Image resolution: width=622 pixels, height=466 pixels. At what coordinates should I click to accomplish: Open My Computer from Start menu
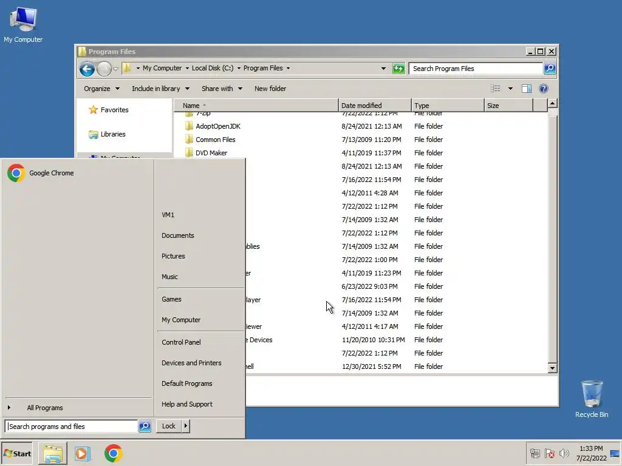pyautogui.click(x=181, y=320)
